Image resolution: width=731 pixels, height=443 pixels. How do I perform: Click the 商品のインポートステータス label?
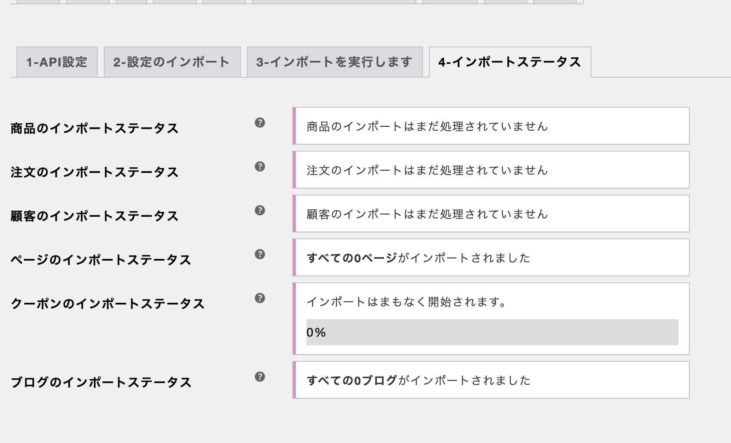[94, 129]
